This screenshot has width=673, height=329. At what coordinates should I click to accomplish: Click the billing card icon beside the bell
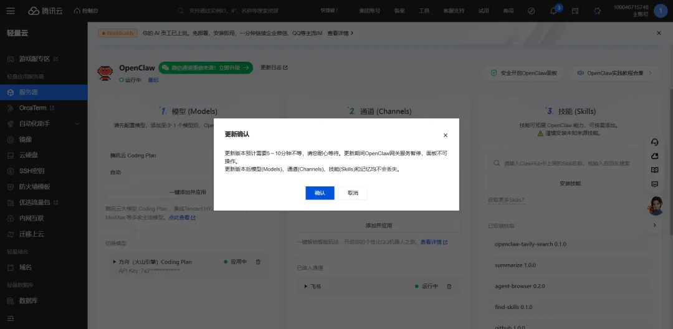(x=575, y=11)
